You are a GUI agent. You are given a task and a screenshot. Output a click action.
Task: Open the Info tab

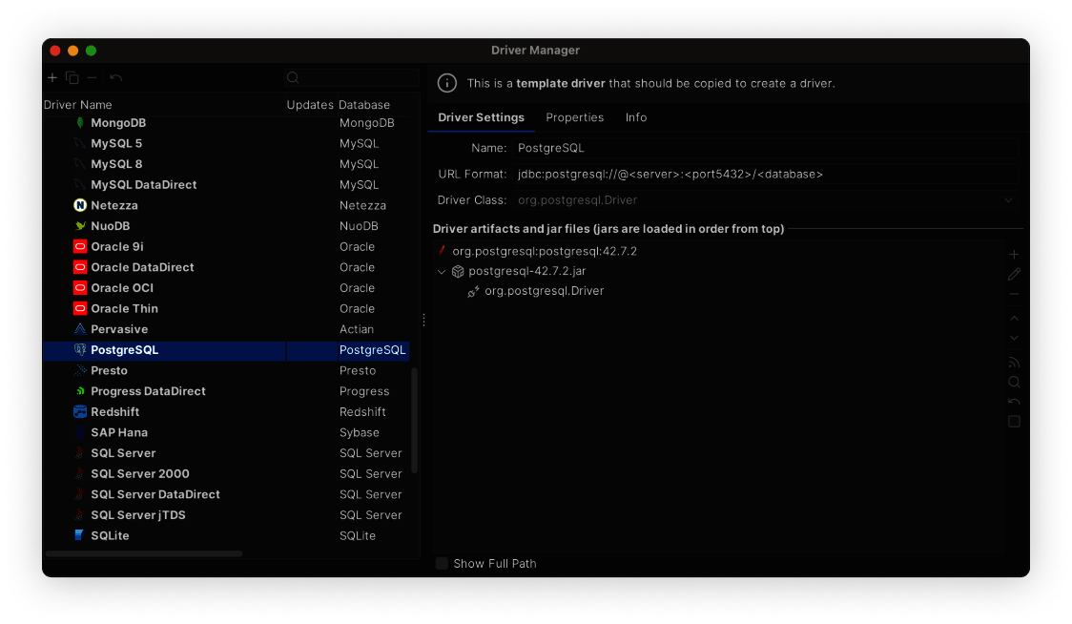(636, 117)
